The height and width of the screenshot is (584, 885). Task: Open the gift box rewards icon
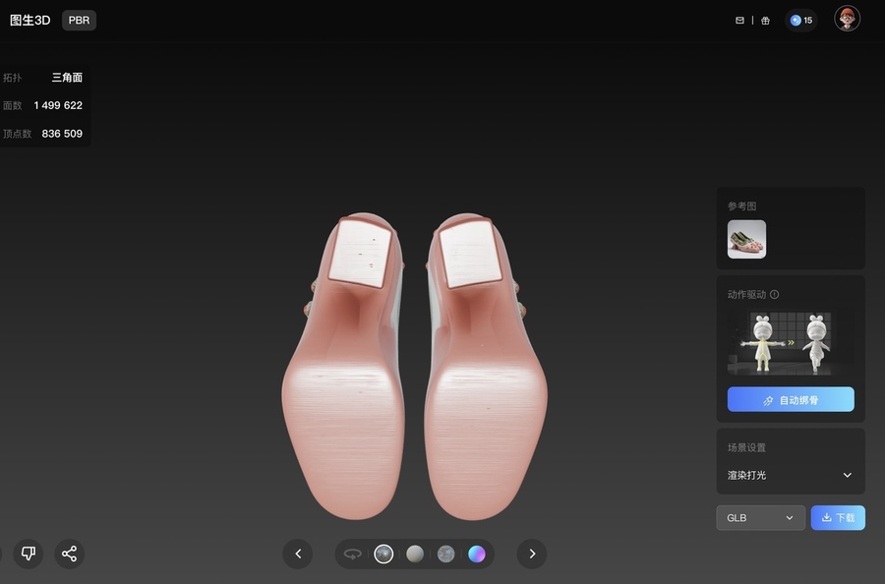pyautogui.click(x=765, y=21)
